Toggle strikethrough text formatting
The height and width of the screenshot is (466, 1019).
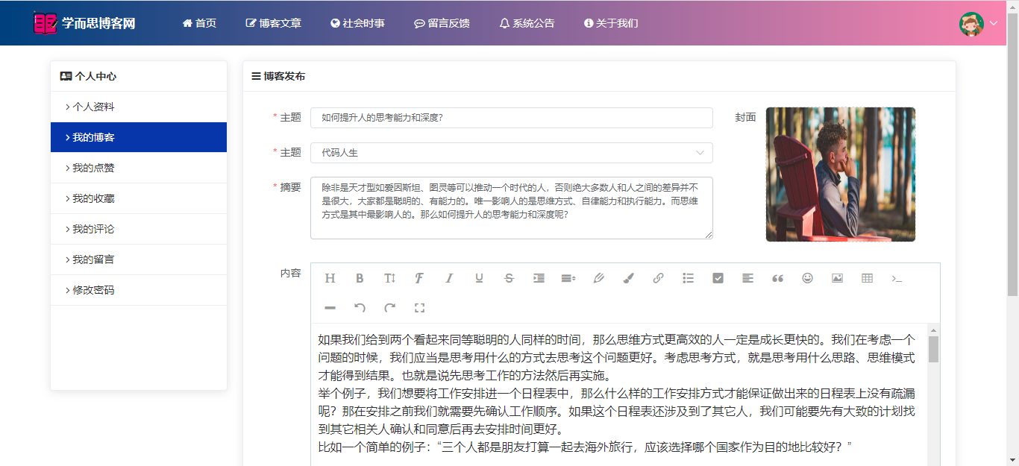pyautogui.click(x=509, y=278)
